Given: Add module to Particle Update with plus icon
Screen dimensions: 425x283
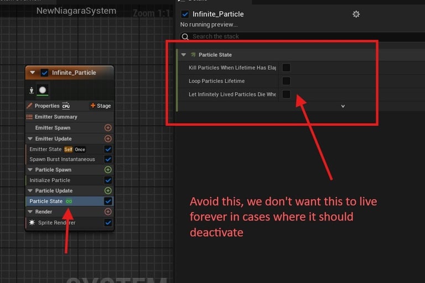Looking at the screenshot, I should [108, 191].
